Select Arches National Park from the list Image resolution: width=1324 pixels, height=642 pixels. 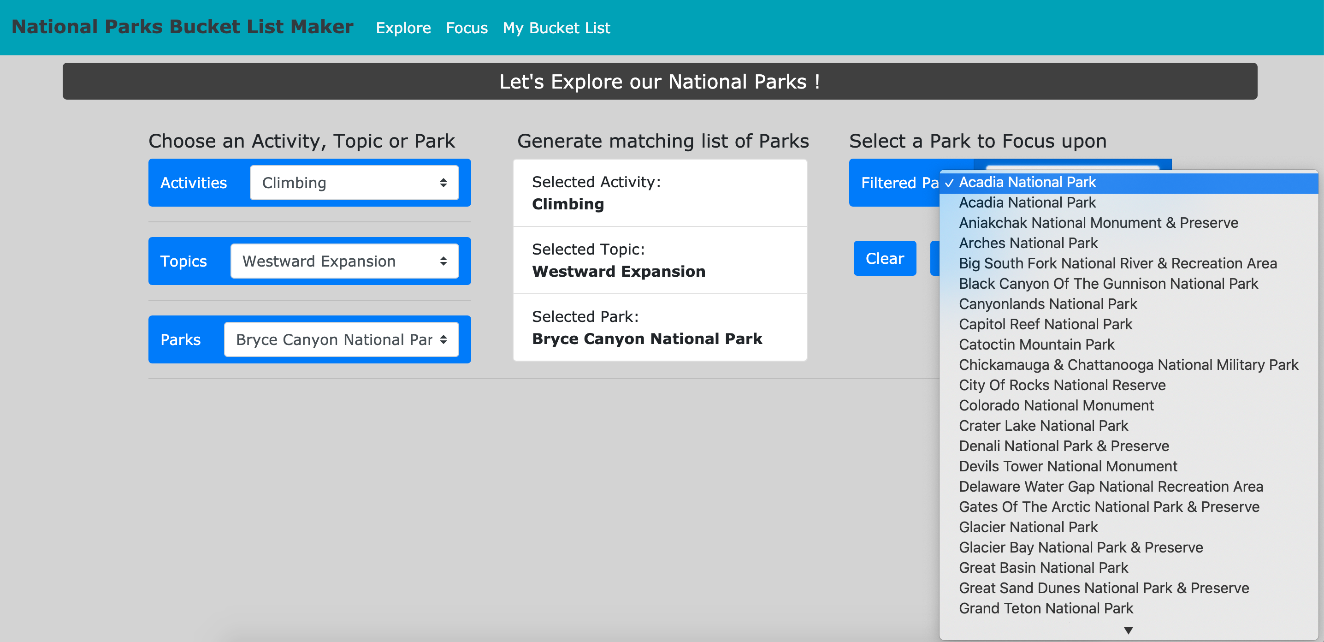point(1028,243)
